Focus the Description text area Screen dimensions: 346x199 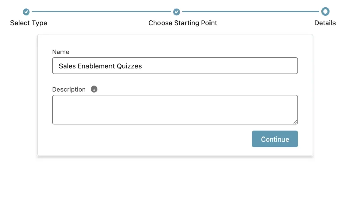pos(175,109)
